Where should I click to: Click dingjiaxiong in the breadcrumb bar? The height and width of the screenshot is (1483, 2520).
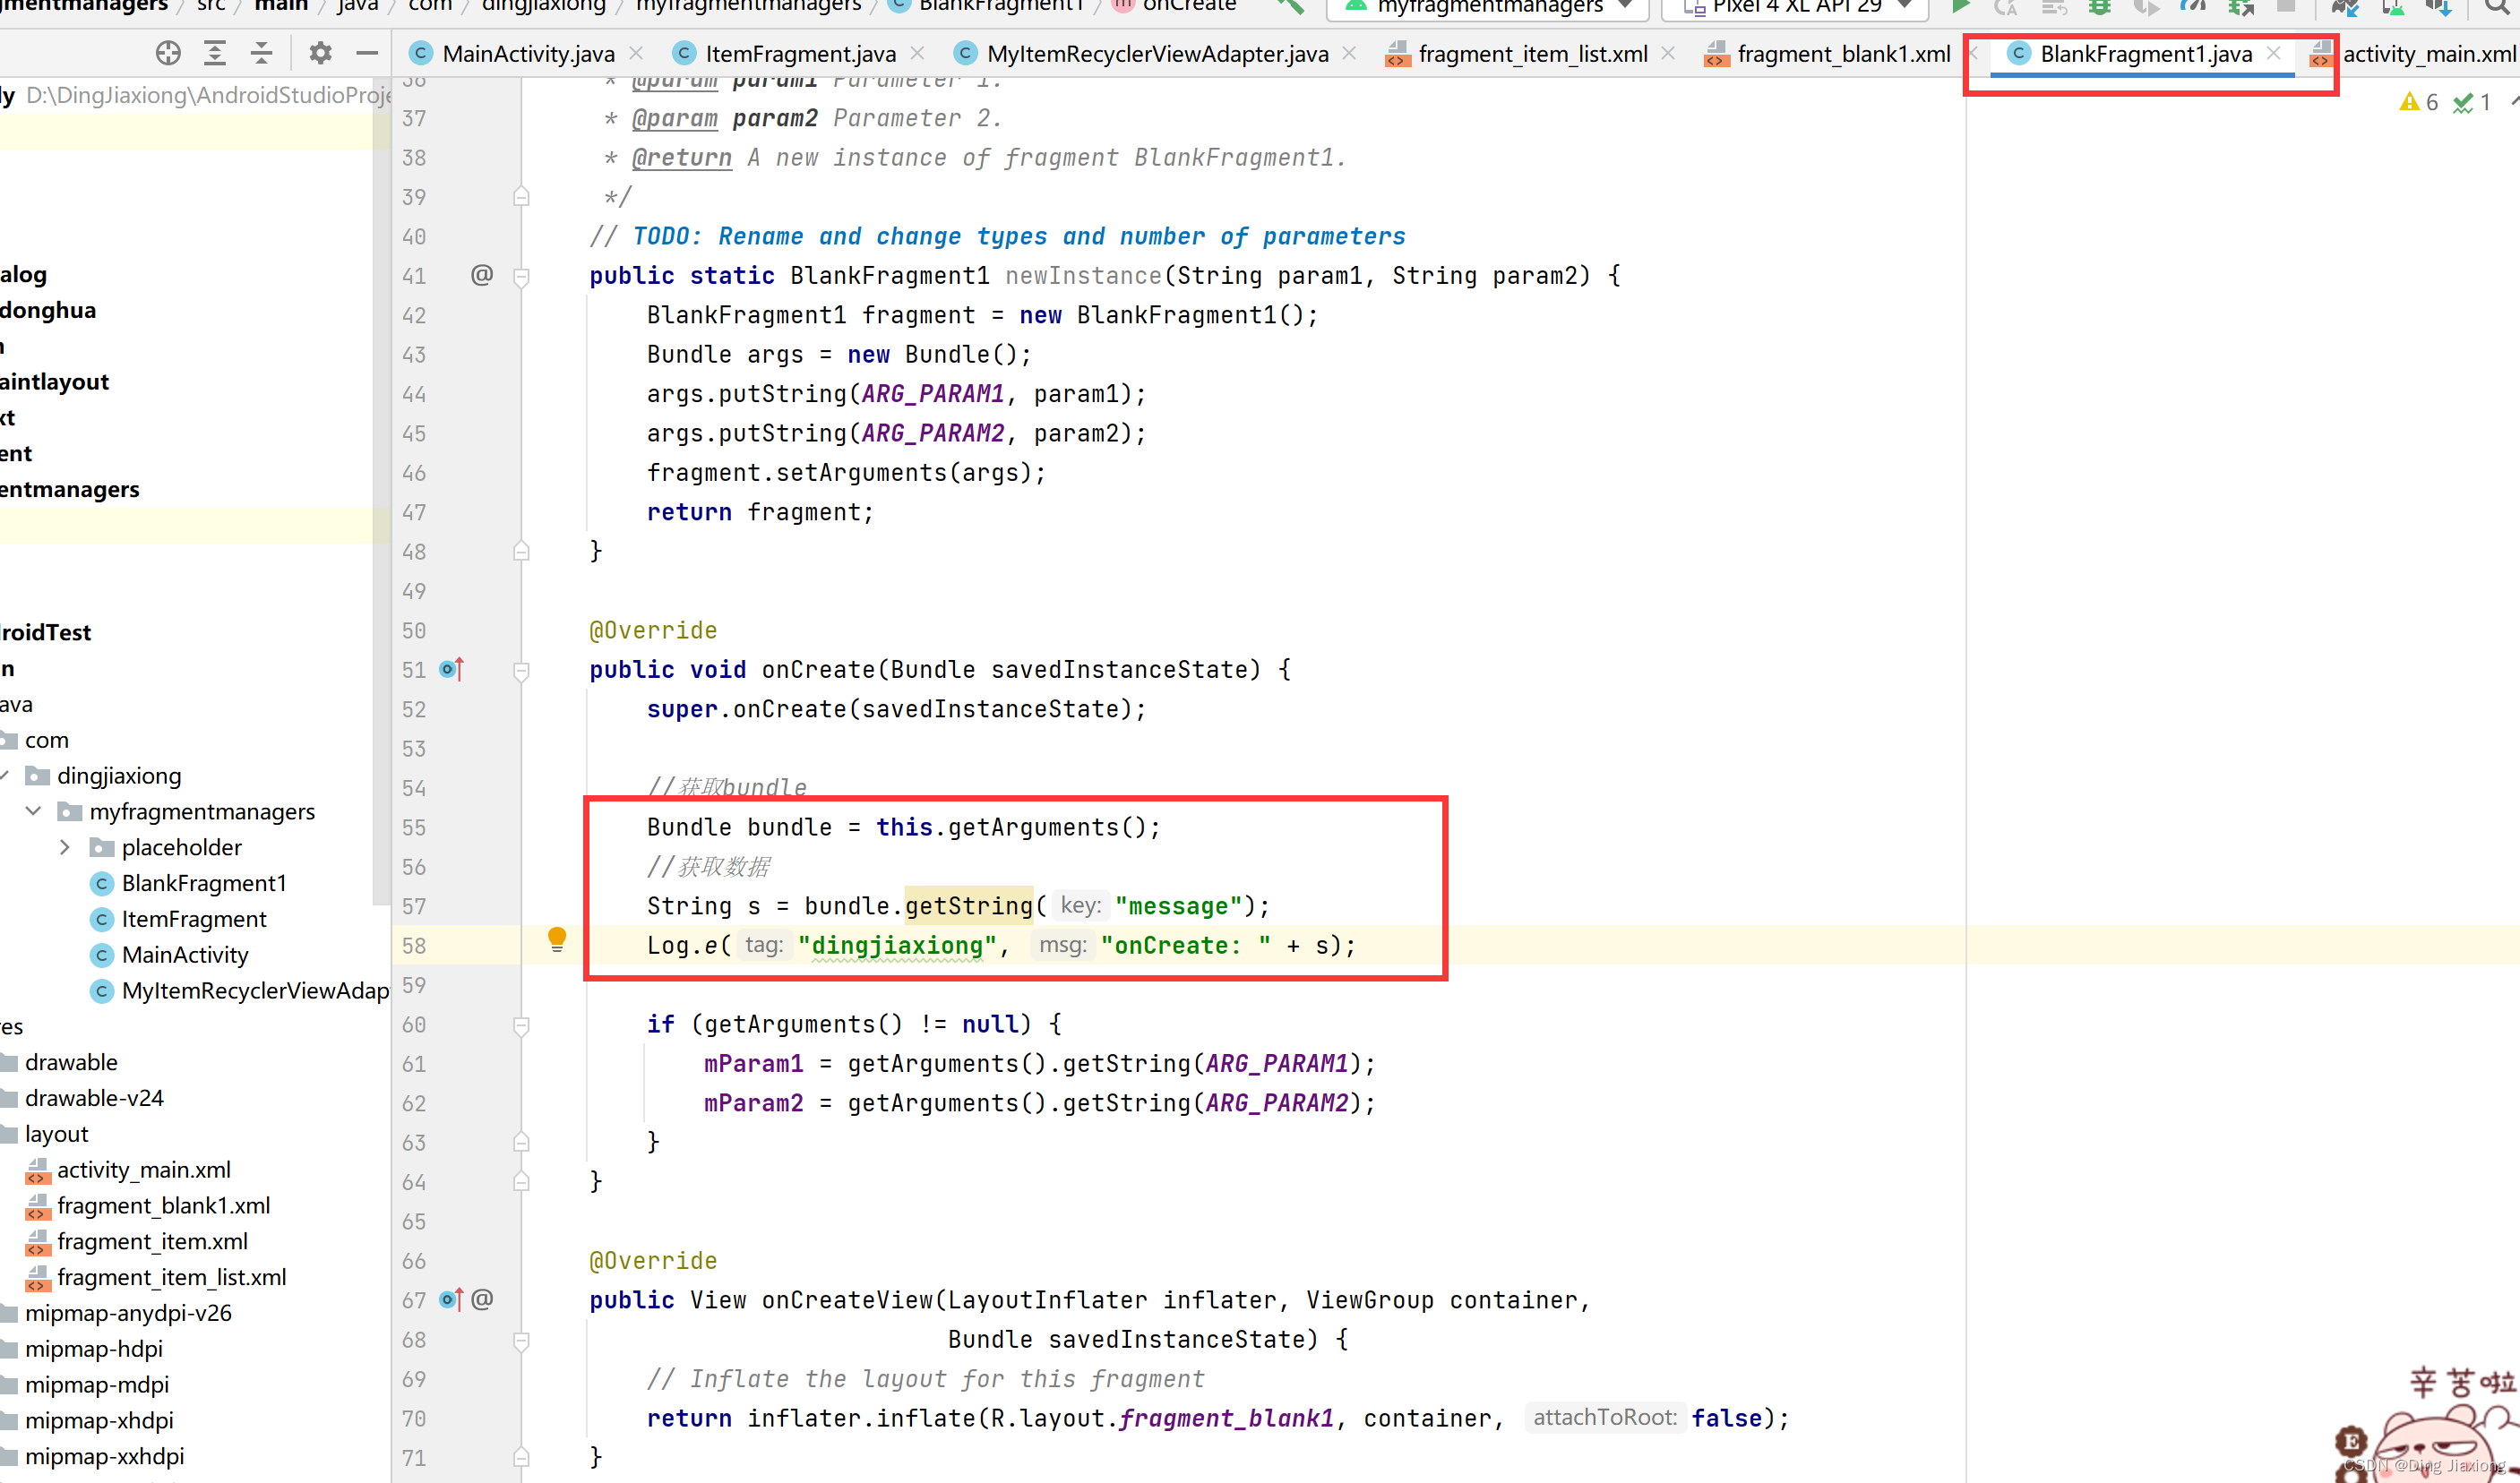tap(543, 6)
